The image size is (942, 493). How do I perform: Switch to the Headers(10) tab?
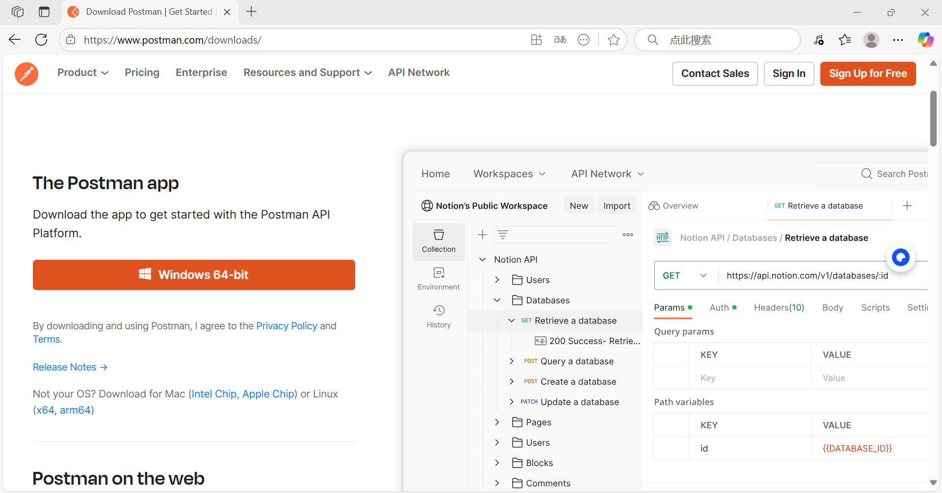click(779, 308)
